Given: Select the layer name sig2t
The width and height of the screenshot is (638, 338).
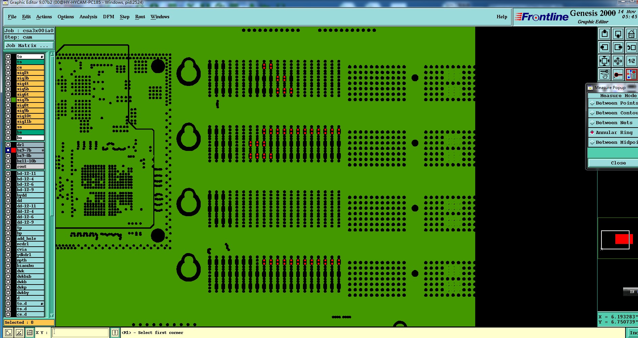Looking at the screenshot, I should pos(30,73).
